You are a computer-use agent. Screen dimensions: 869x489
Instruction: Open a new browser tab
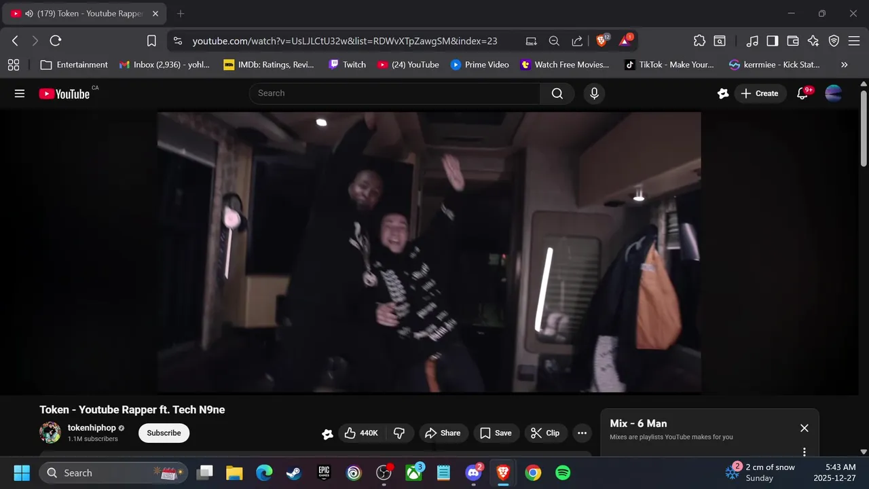point(181,14)
